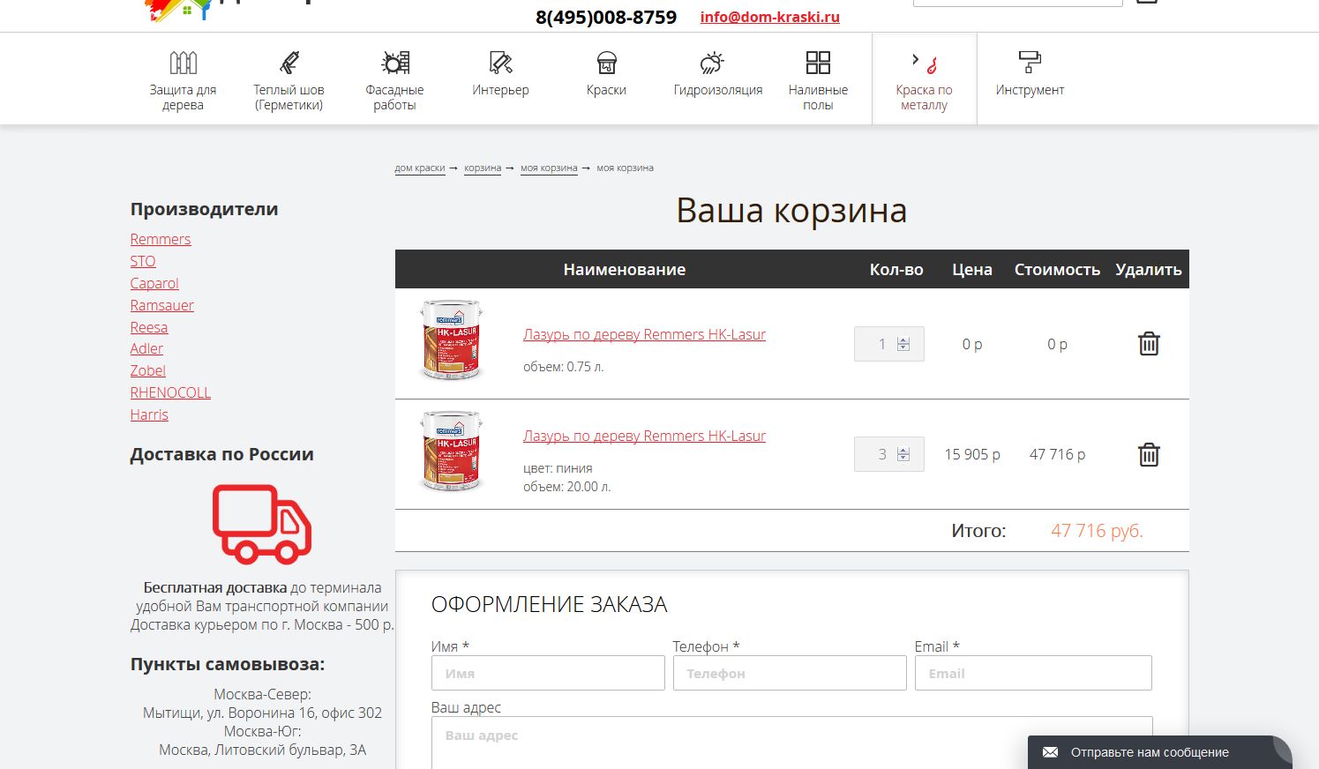The image size is (1319, 769).
Task: Open the Remmers HK-Lasur link for 20.00 л. item
Action: pyautogui.click(x=644, y=436)
